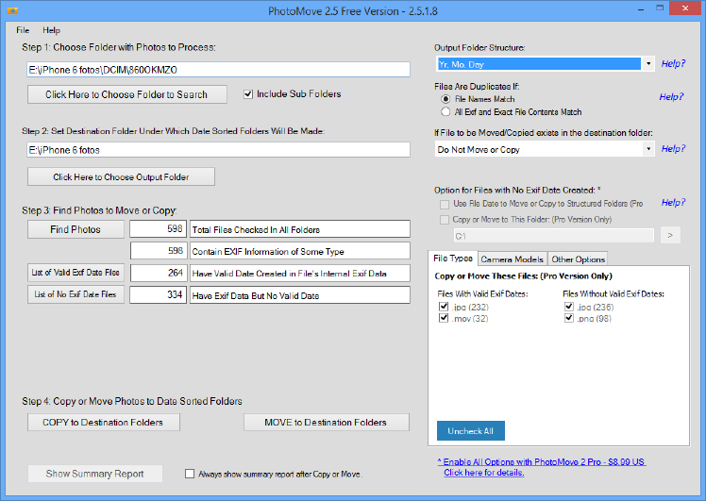
Task: Click the destination folder path field
Action: click(218, 150)
